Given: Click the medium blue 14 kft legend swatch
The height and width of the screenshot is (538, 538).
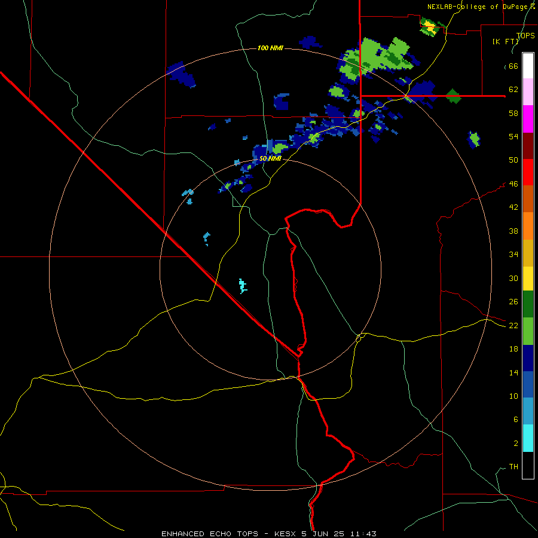Looking at the screenshot, I should pos(528,384).
